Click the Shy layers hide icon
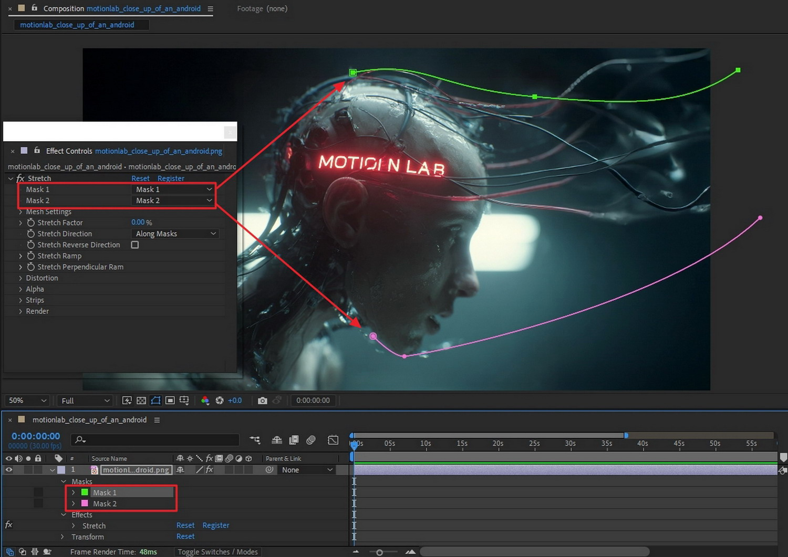788x557 pixels. tap(277, 440)
